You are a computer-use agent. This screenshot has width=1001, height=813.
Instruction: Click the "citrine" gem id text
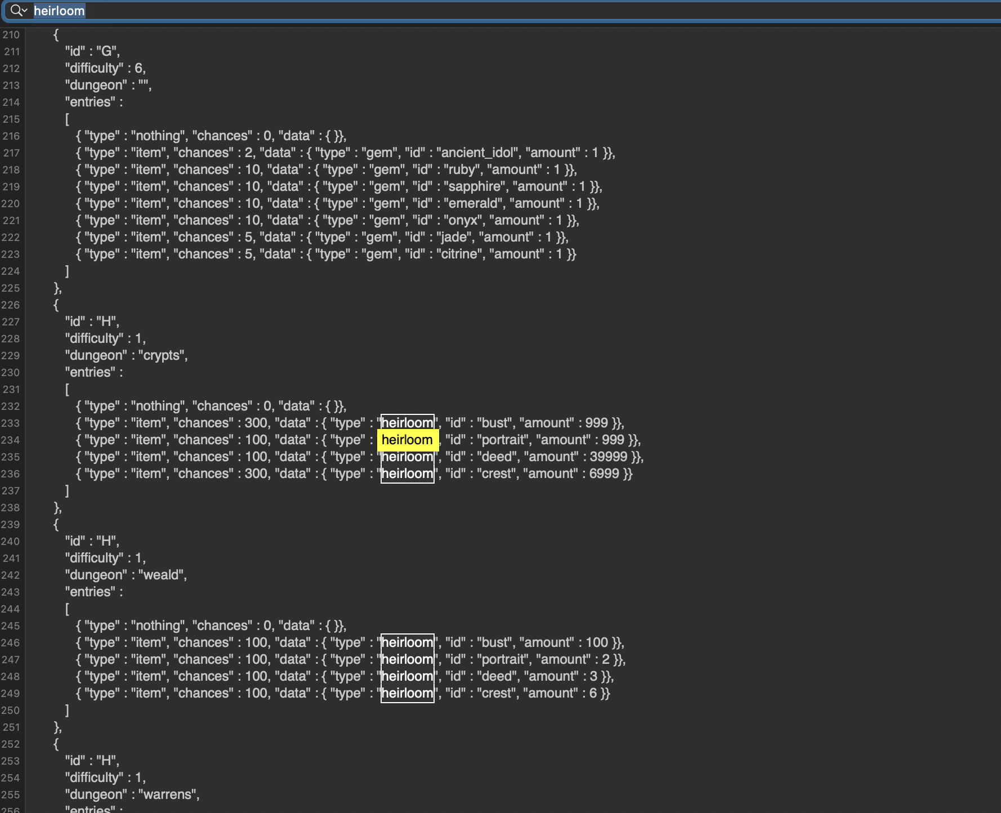tap(459, 254)
